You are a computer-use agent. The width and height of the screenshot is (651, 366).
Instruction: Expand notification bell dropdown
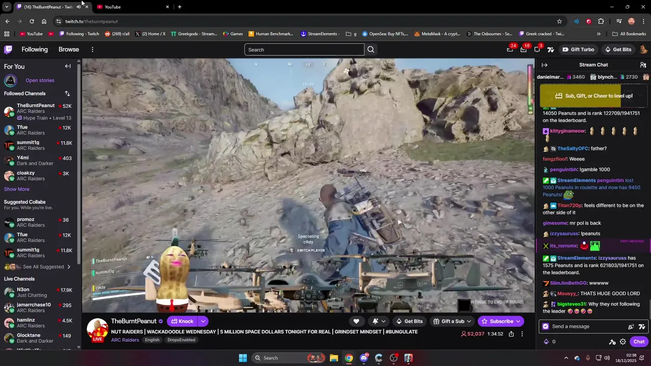(383, 321)
